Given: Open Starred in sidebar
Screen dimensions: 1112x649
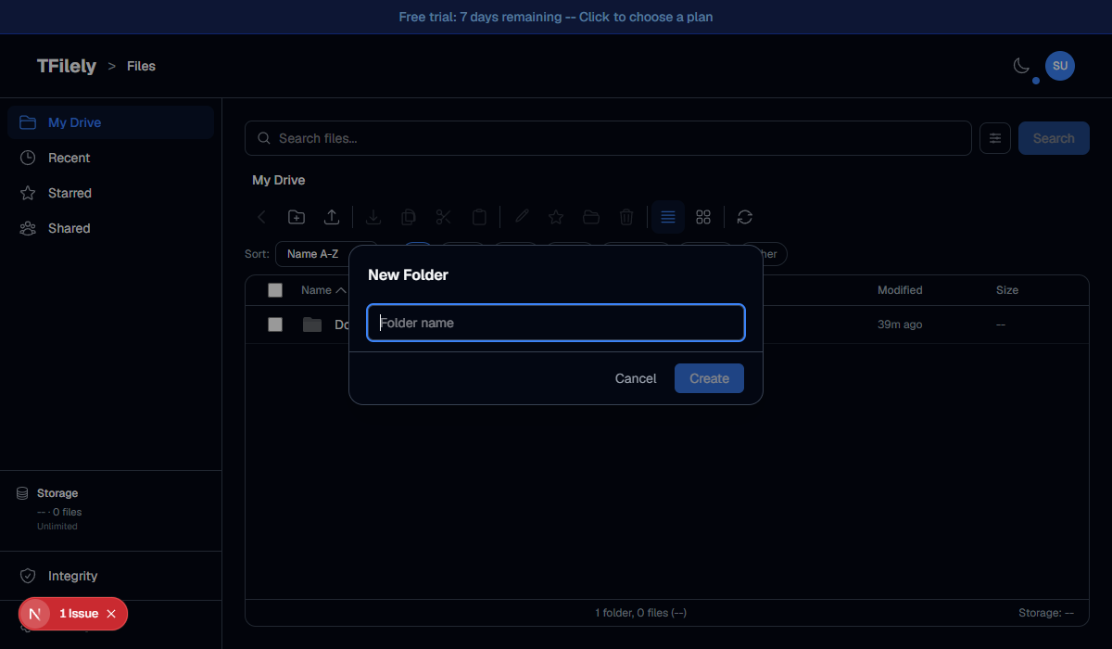Looking at the screenshot, I should pos(110,193).
